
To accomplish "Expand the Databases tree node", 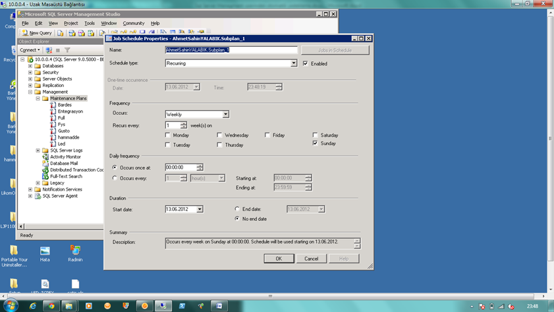I will [x=30, y=66].
